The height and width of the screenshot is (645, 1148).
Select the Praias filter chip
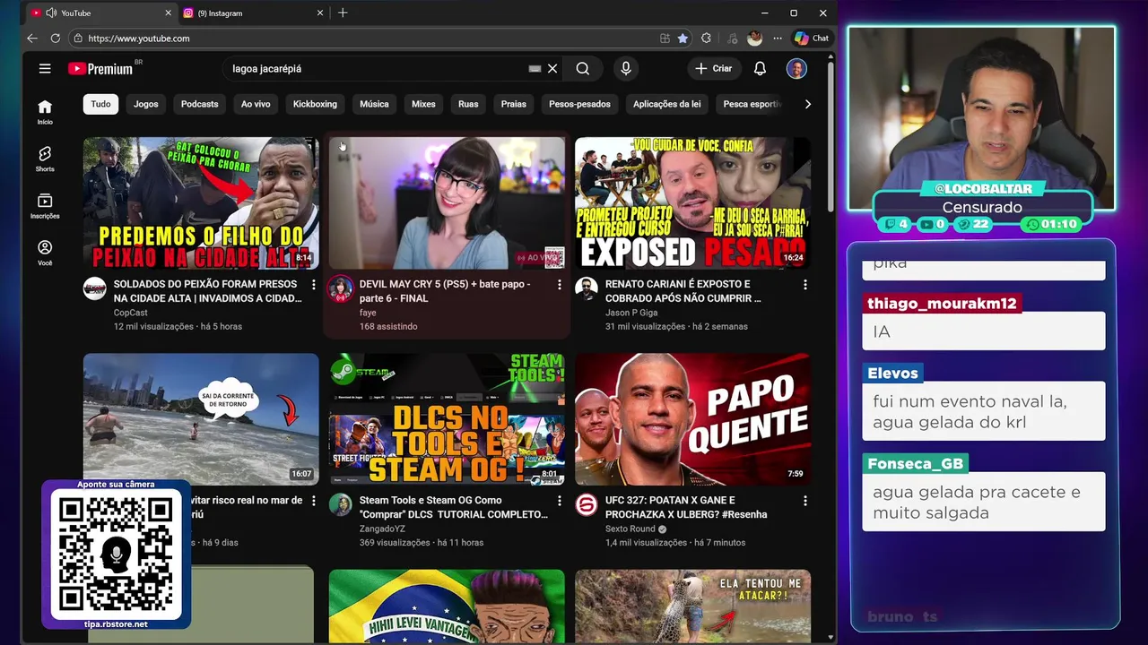[514, 104]
